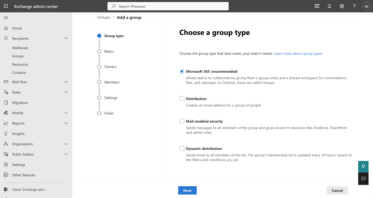Select the Mail-enabled security option
The height and width of the screenshot is (198, 373).
182,121
